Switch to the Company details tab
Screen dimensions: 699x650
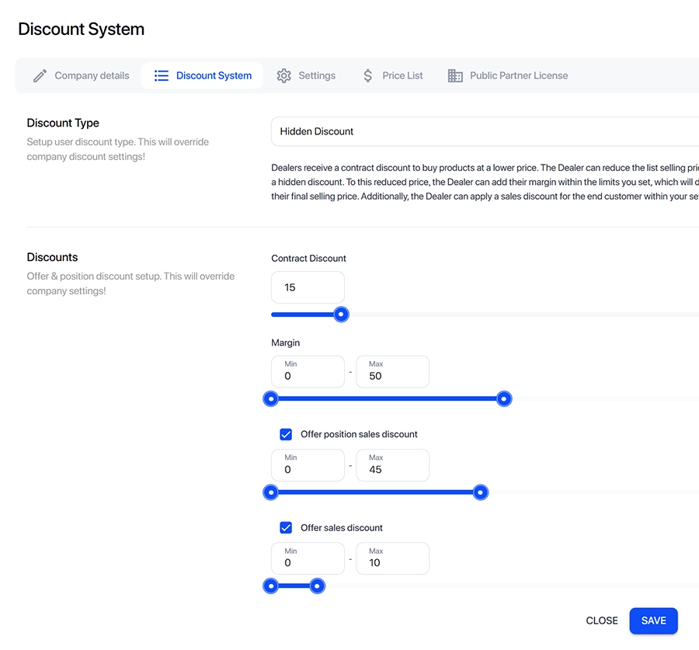(x=92, y=76)
